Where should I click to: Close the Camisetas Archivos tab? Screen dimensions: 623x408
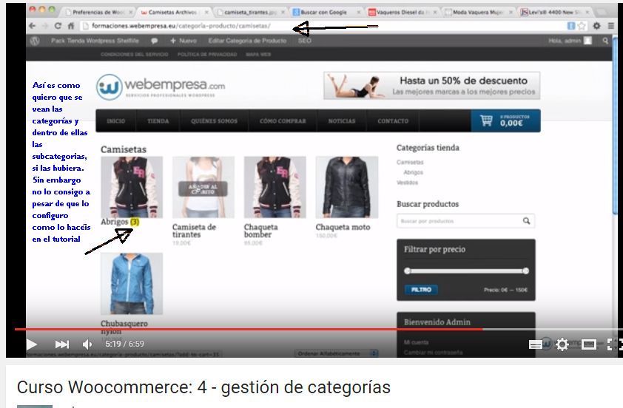coord(206,13)
